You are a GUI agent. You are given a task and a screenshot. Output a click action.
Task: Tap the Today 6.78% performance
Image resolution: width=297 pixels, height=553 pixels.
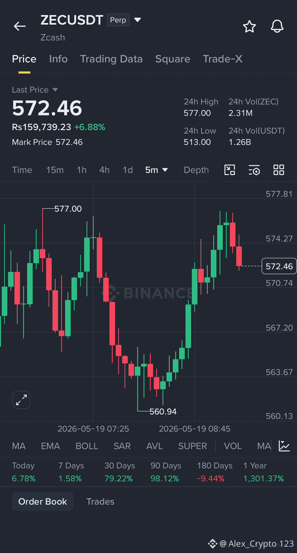click(x=24, y=472)
